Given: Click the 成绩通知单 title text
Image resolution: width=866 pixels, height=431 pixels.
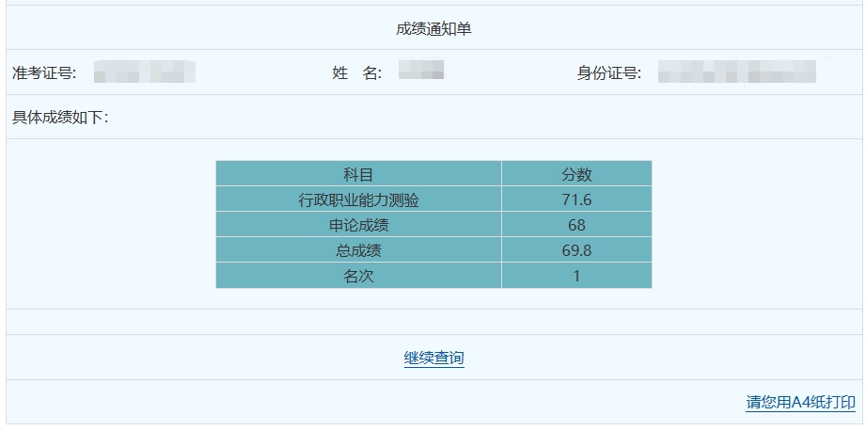Looking at the screenshot, I should pyautogui.click(x=433, y=29).
